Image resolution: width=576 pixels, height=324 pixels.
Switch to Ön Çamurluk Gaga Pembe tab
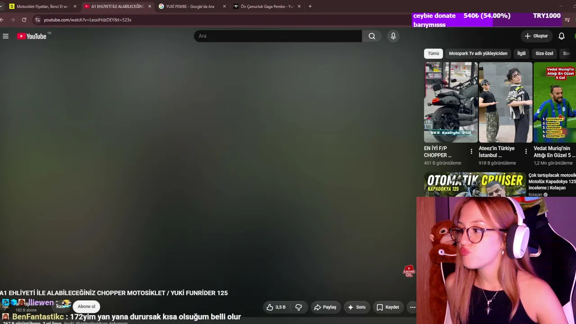(x=266, y=6)
